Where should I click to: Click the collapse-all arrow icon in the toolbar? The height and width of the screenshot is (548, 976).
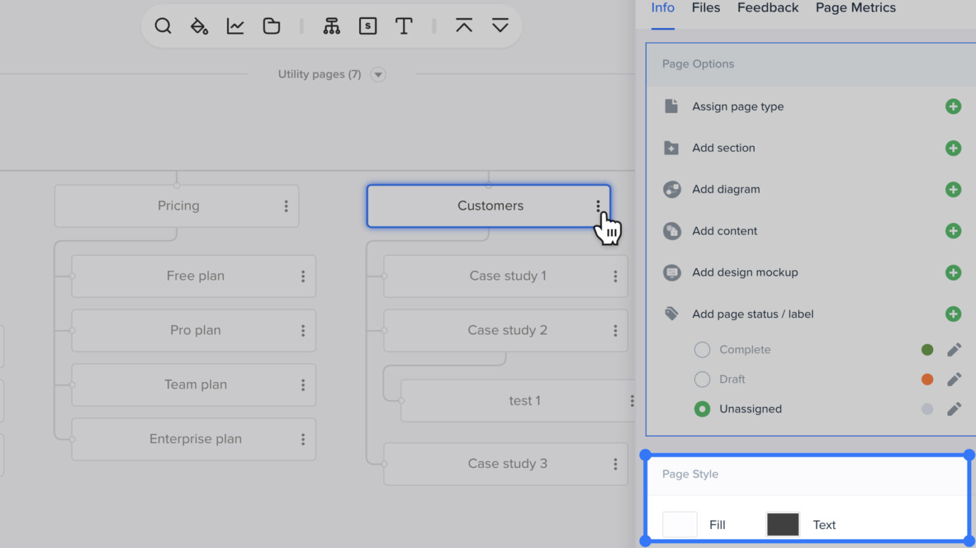pos(464,26)
